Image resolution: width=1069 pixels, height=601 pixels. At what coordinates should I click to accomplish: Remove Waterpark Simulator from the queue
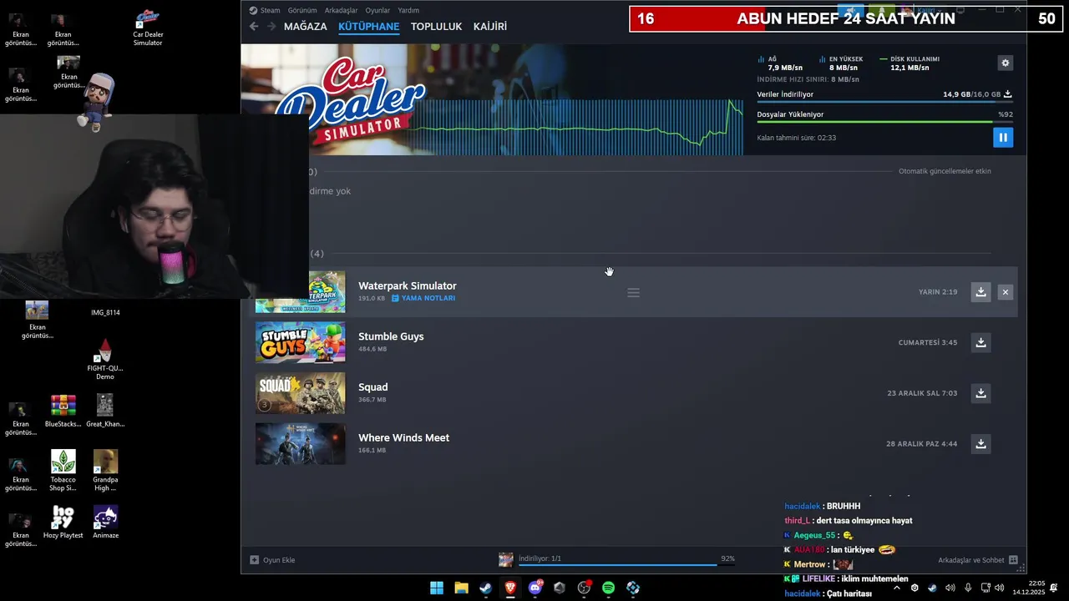[1006, 292]
